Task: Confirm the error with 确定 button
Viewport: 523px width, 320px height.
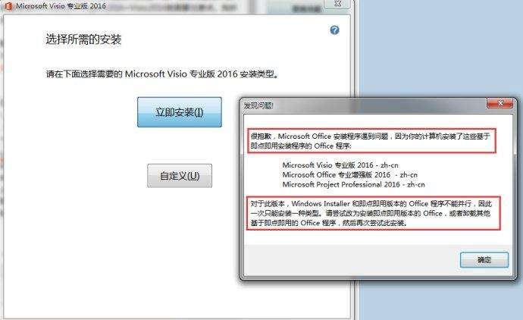Action: pyautogui.click(x=484, y=259)
